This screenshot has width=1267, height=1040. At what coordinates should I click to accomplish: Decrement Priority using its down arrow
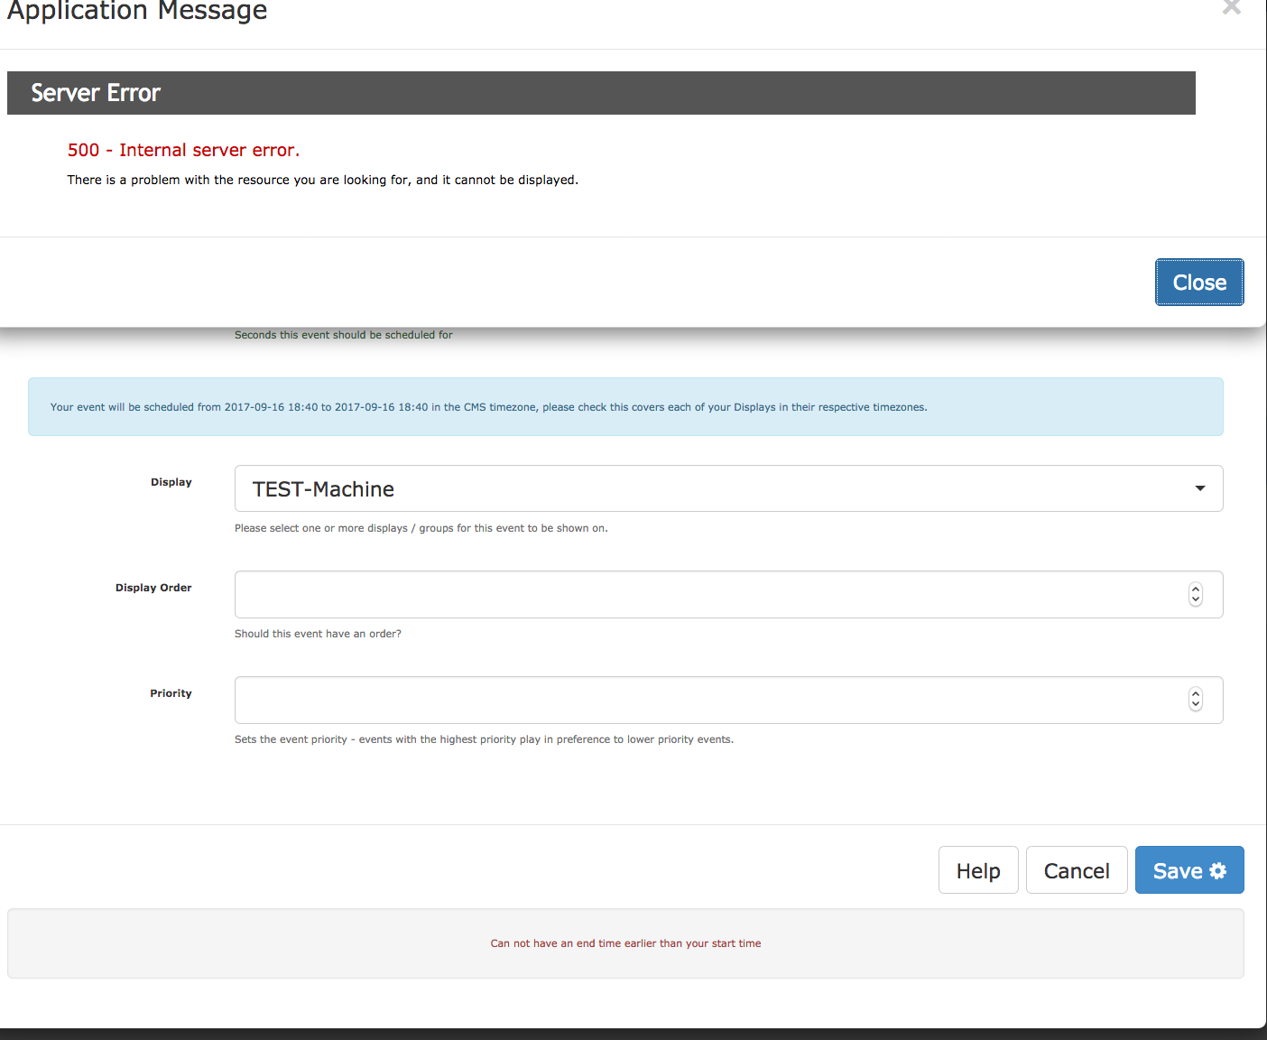(1195, 706)
